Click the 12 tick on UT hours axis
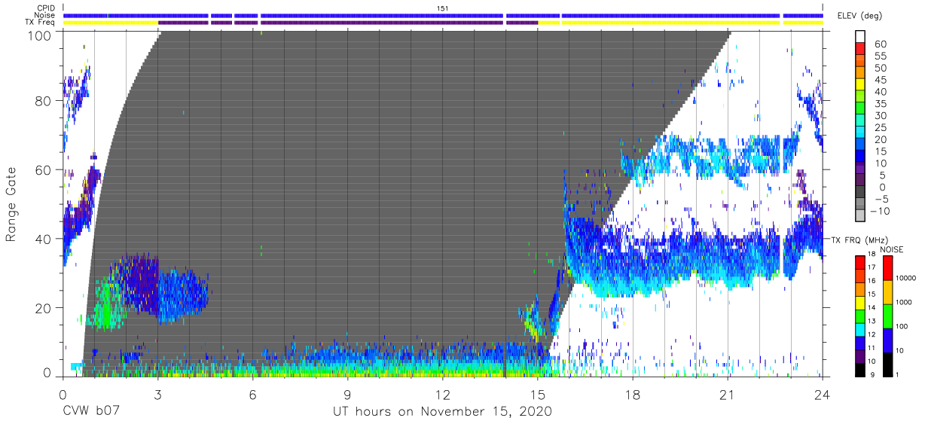Screen dimensions: 925x427 [443, 394]
